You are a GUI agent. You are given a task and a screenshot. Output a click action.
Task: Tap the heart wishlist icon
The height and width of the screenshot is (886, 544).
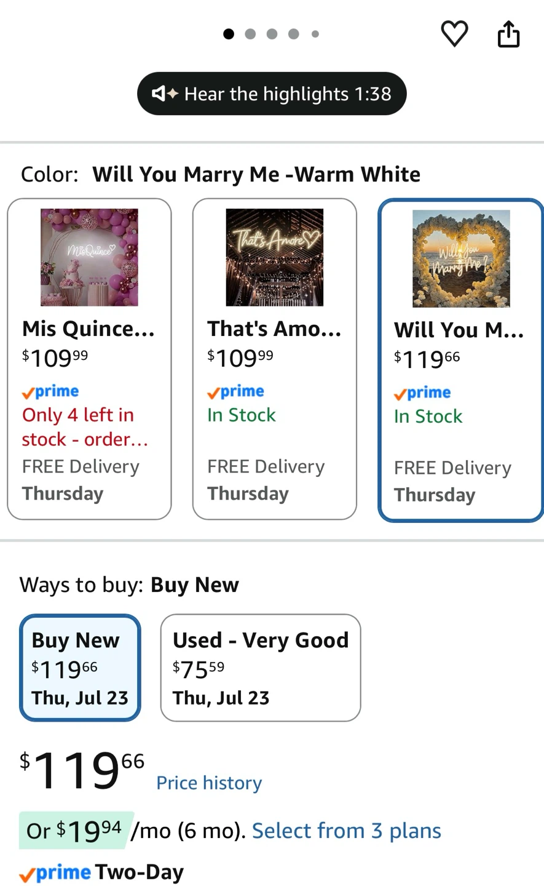pyautogui.click(x=454, y=33)
